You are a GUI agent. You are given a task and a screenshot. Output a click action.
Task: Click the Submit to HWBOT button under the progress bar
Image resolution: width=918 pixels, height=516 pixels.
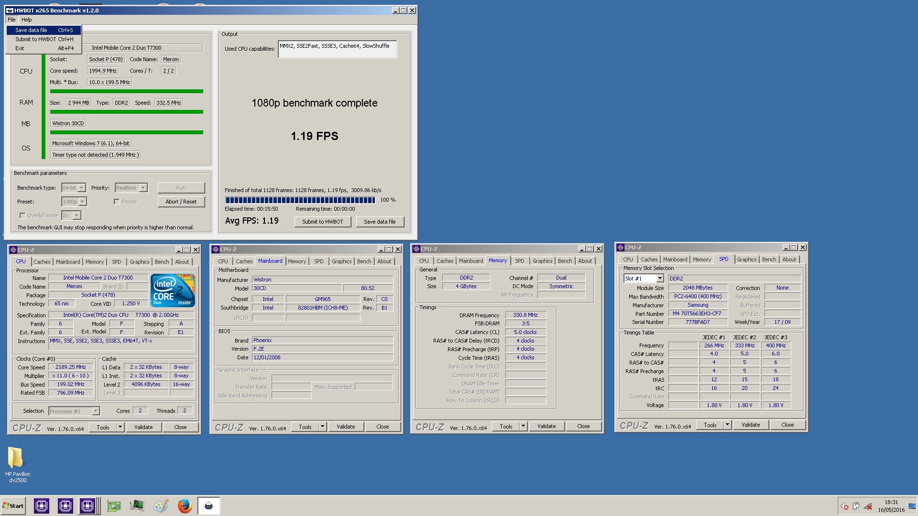(x=323, y=222)
